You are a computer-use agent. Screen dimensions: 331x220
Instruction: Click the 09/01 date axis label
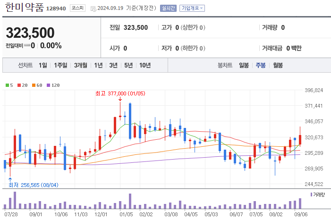point(36,214)
